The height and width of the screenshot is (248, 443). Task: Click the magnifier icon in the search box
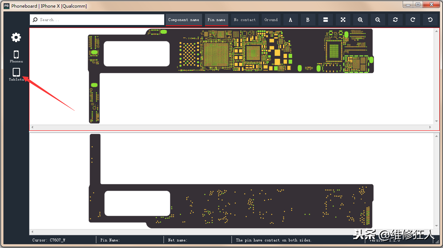[x=35, y=20]
